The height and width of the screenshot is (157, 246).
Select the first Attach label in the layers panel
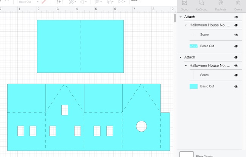pos(190,17)
